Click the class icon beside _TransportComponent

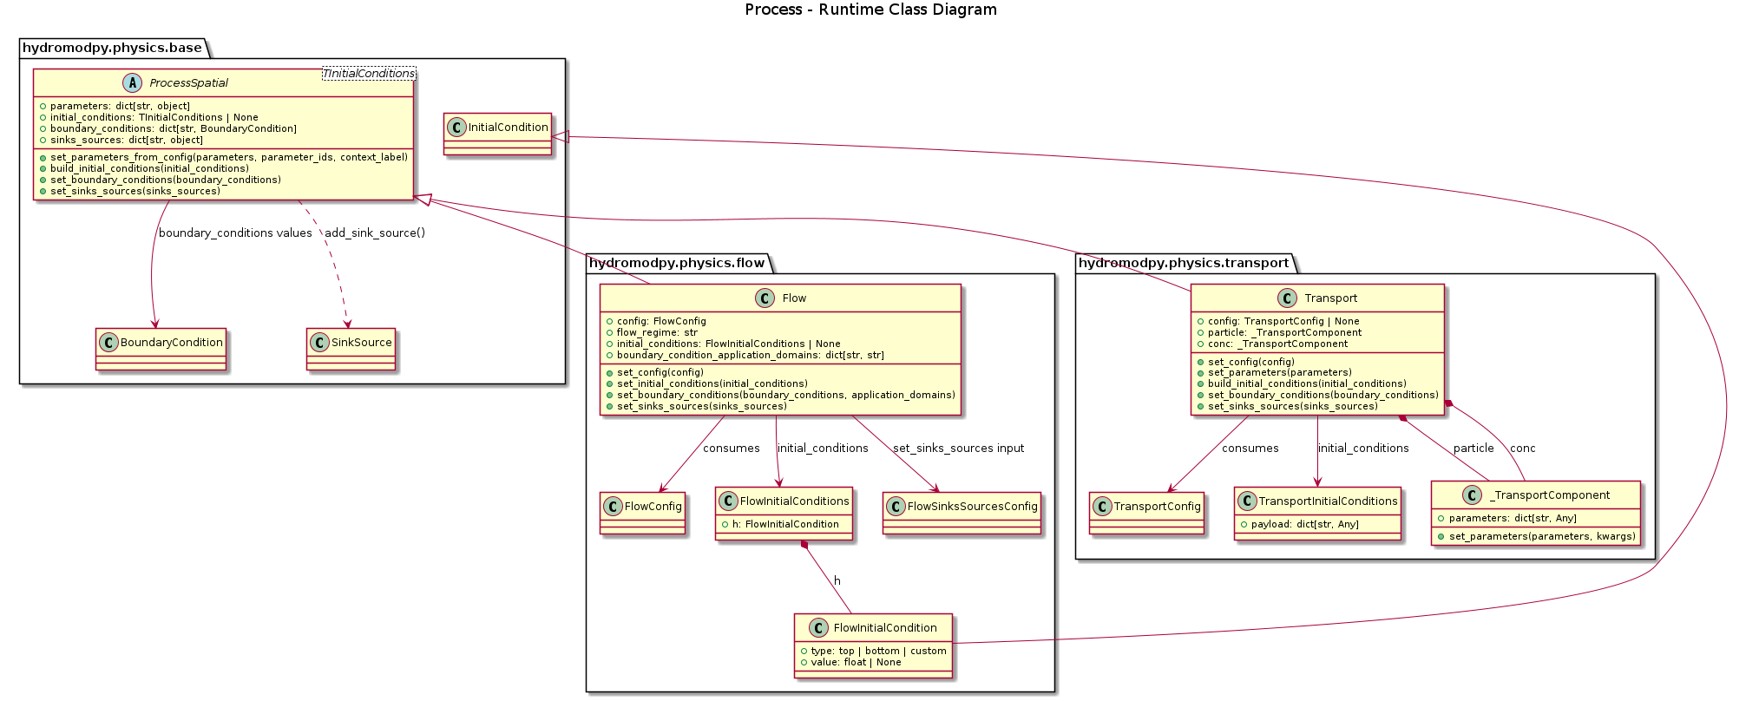[1473, 495]
